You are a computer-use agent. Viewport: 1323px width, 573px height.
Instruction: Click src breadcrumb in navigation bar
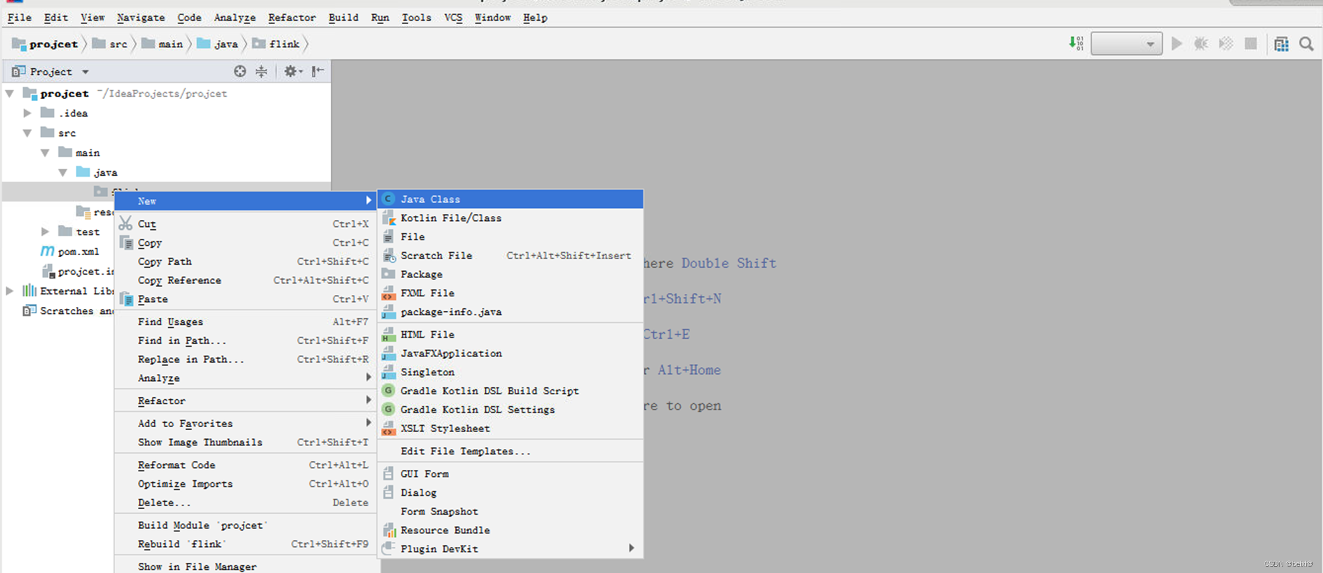coord(110,44)
